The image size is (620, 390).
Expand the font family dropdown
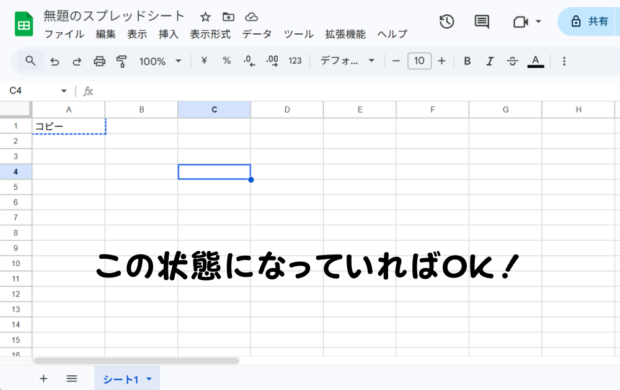[x=347, y=61]
